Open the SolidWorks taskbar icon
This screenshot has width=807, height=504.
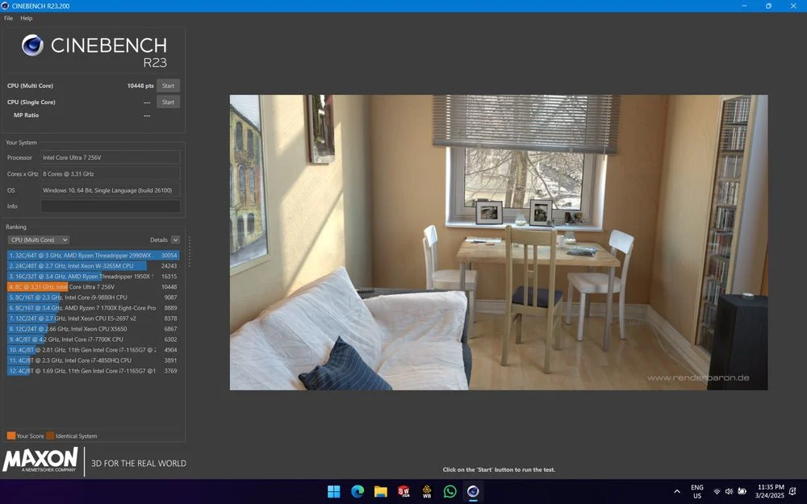point(403,492)
